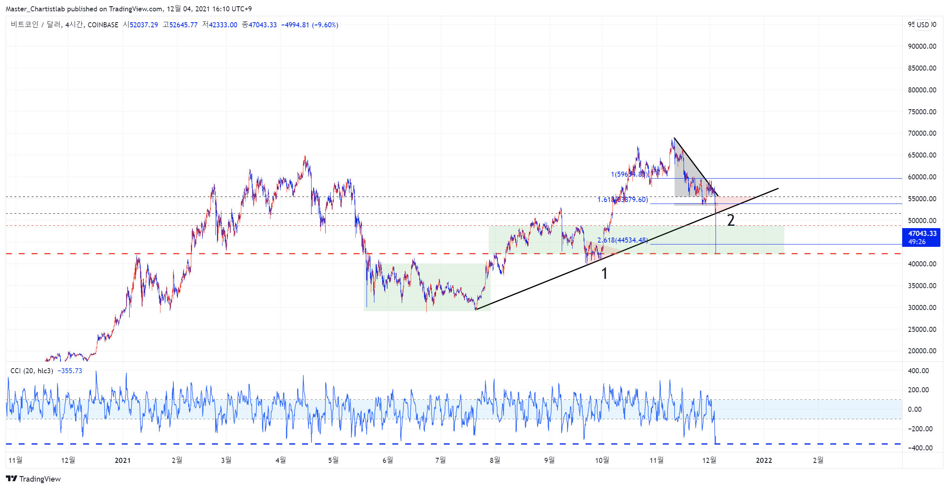The width and height of the screenshot is (949, 489).
Task: Click the 2021 label on the time axis
Action: click(x=123, y=461)
